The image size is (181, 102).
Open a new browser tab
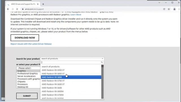(x=43, y=4)
